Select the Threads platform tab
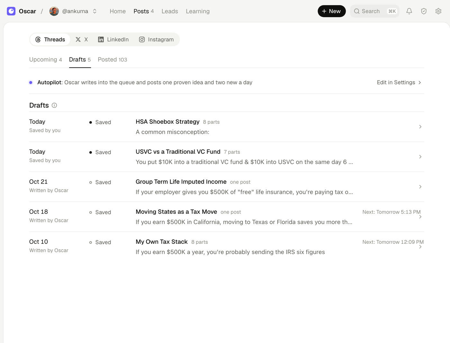450x343 pixels. (50, 39)
